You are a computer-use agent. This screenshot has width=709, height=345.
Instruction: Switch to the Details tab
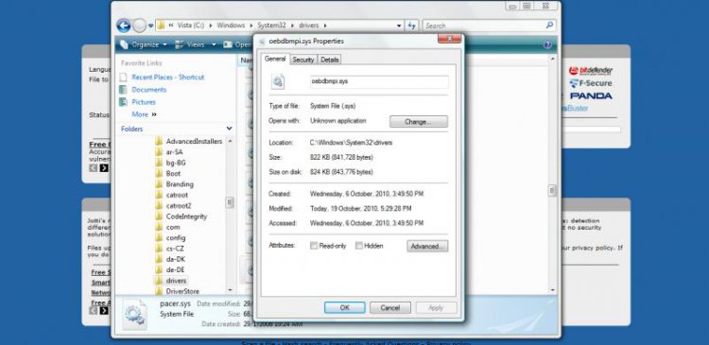(330, 60)
